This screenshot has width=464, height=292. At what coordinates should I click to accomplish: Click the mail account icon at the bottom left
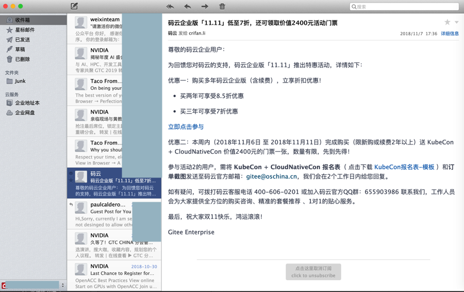pyautogui.click(x=4, y=285)
